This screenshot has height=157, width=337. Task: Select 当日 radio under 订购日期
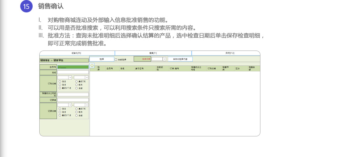click(x=59, y=81)
